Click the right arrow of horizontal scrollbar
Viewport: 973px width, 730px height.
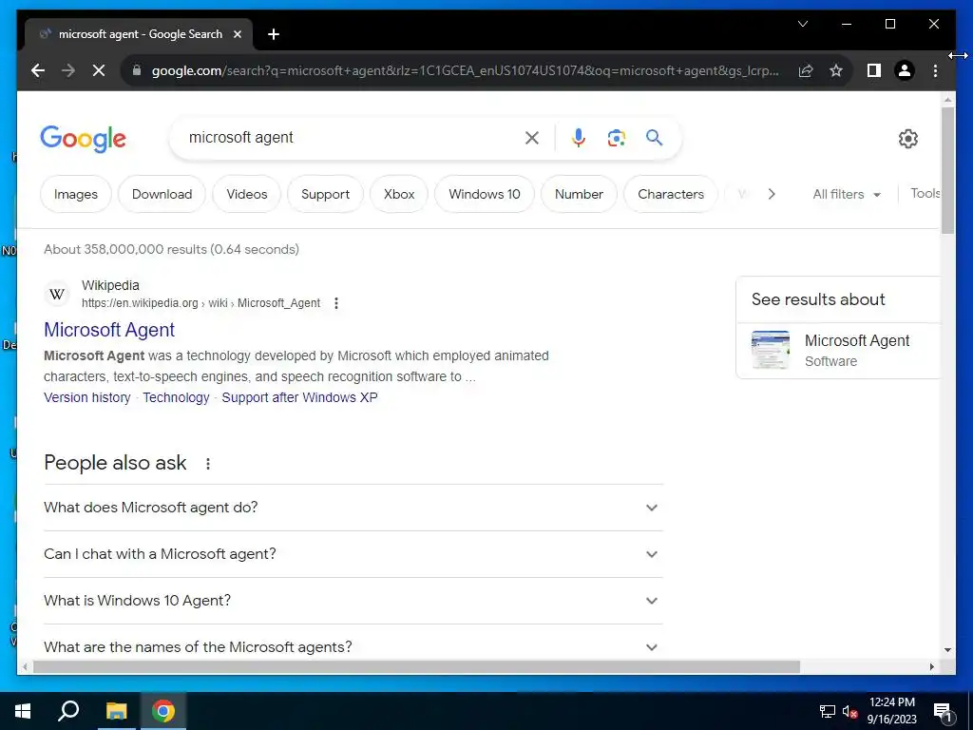click(x=932, y=666)
